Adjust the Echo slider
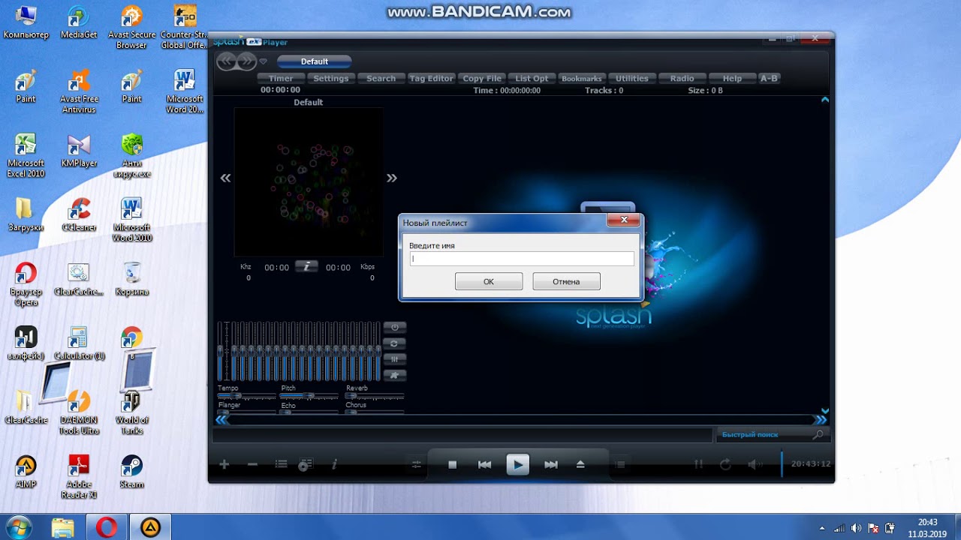This screenshot has height=540, width=961. coord(309,411)
